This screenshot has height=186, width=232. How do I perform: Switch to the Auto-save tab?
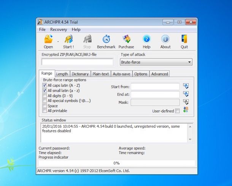click(121, 74)
